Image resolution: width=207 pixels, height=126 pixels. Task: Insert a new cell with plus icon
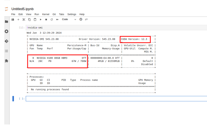pyautogui.click(x=18, y=19)
